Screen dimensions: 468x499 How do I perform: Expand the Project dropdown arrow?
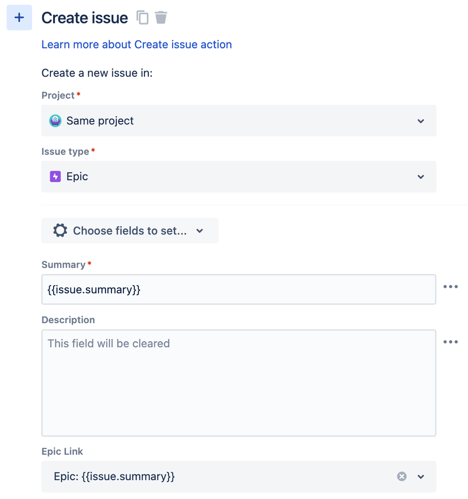[421, 121]
